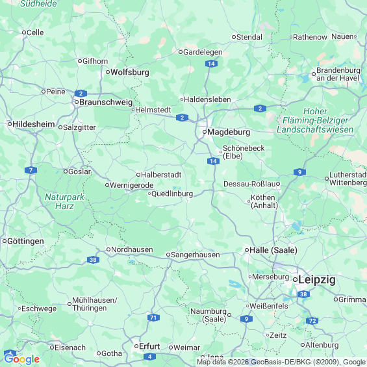
Task: Click the A7 highway shield near Goslar
Action: click(31, 170)
